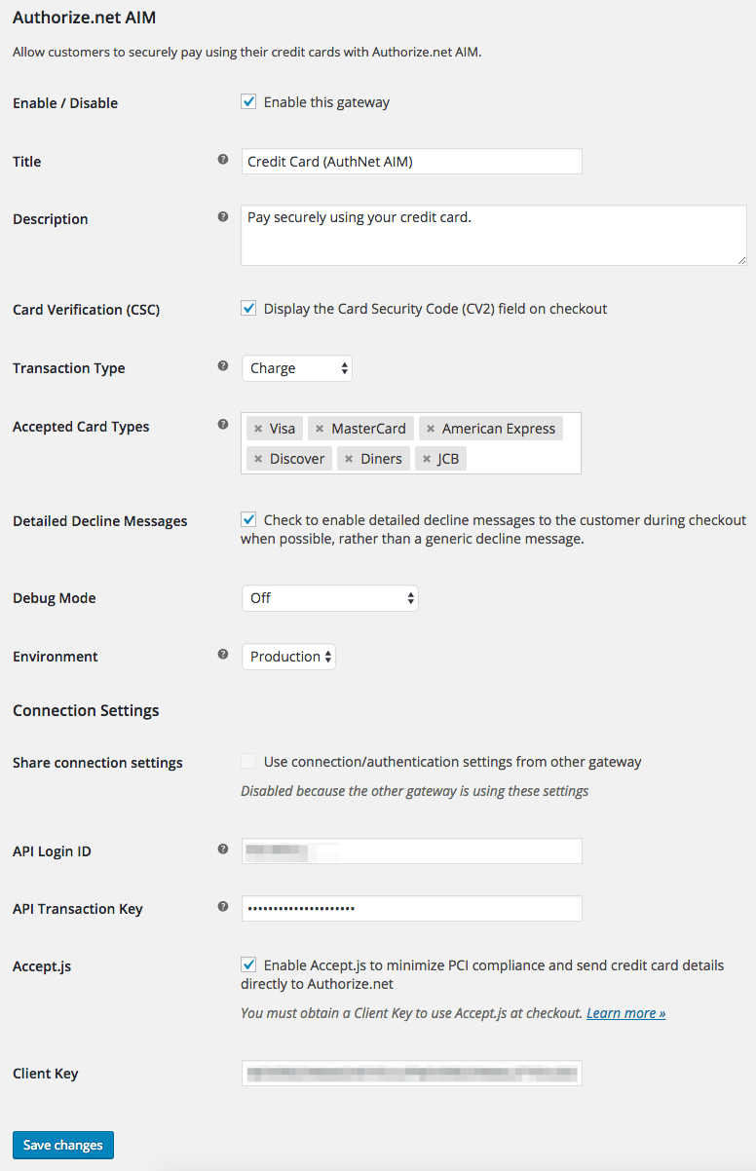Open the API Transaction Key help tooltip
This screenshot has height=1171, width=756.
click(223, 907)
